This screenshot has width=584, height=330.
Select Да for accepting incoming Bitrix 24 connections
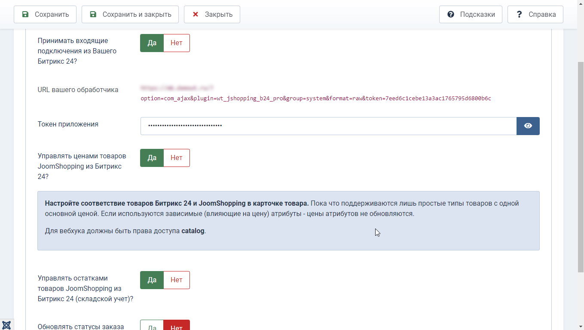coord(152,43)
